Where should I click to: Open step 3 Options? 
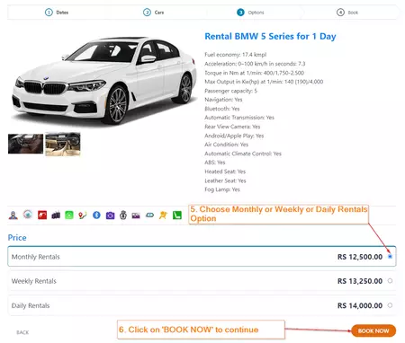click(250, 13)
